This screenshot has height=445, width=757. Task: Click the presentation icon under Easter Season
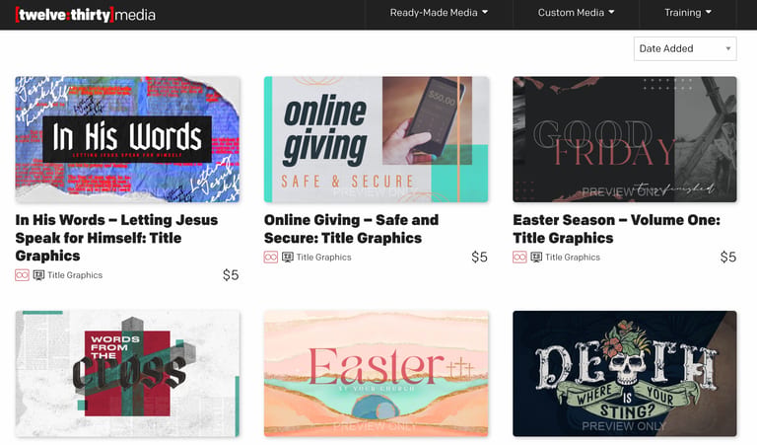[x=536, y=258]
